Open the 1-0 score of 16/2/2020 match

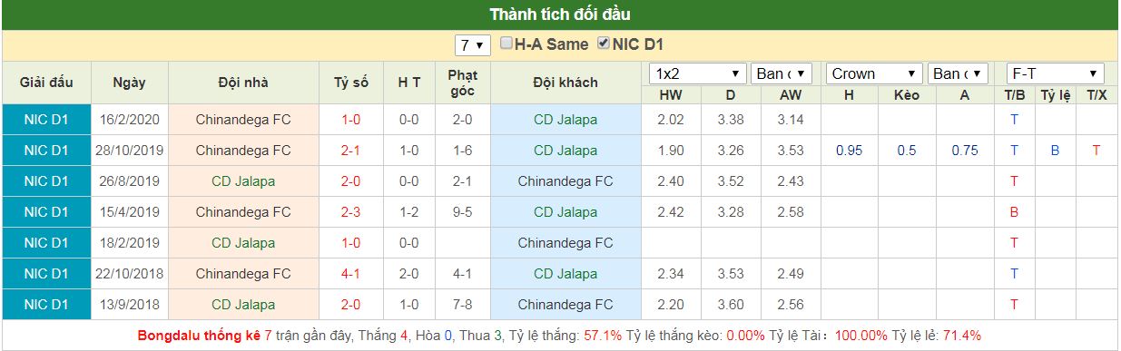[350, 120]
